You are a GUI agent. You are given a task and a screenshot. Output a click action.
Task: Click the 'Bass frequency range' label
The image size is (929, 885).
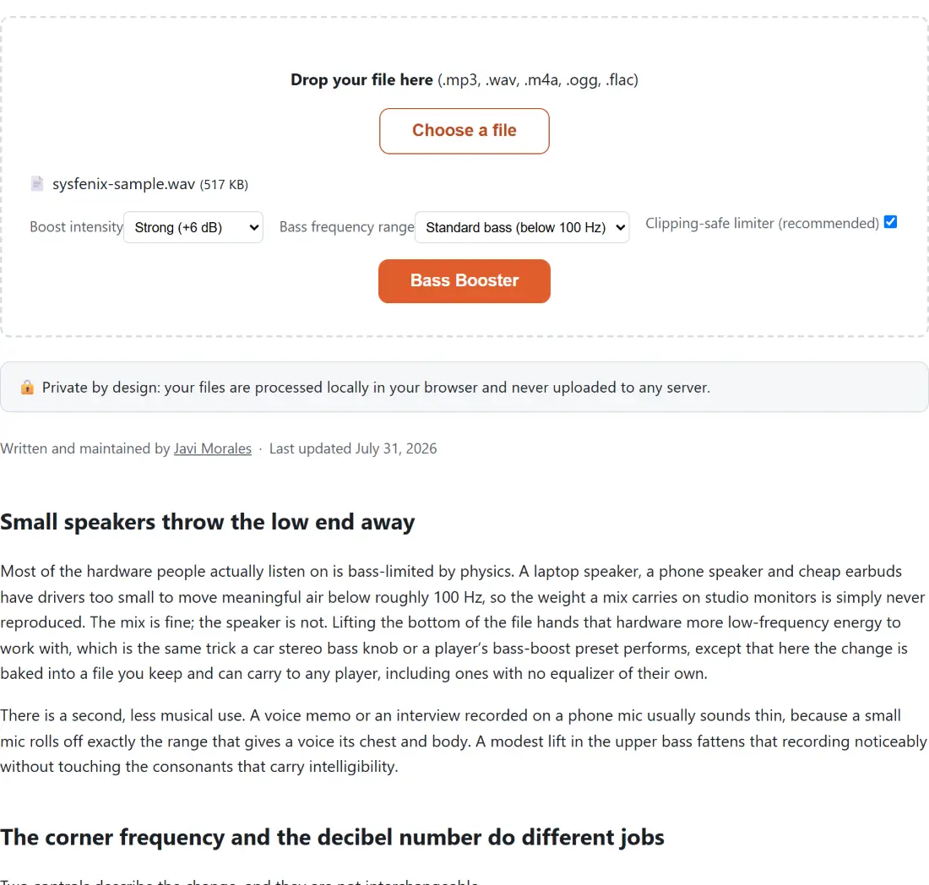point(346,227)
